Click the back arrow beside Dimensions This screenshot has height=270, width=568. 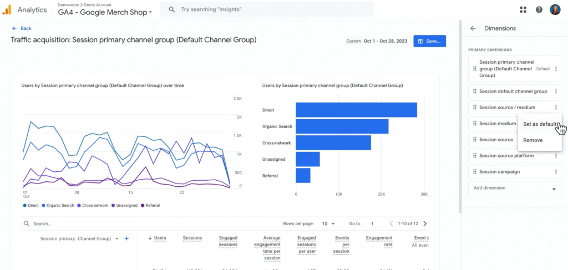coord(473,28)
